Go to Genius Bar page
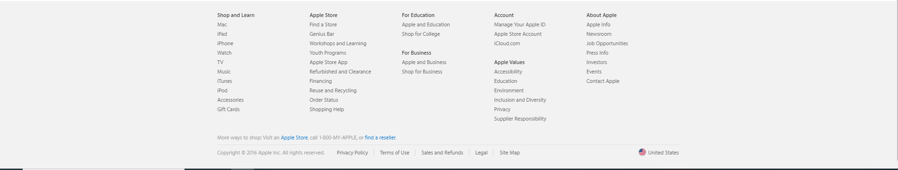898x170 pixels. [x=322, y=34]
